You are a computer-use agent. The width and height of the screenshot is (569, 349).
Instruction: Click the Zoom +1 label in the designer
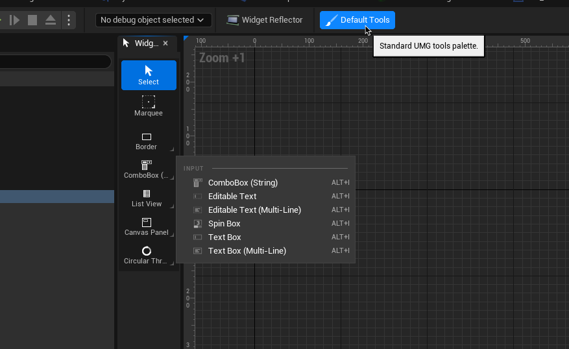[222, 58]
